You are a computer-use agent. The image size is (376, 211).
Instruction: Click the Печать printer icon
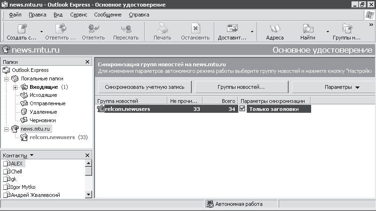point(163,28)
